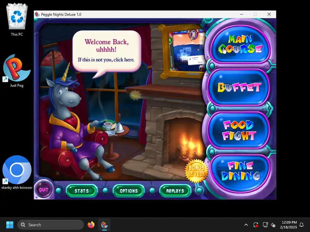Viewport: 310px width, 232px height.
Task: Click the muted volume tray icon
Action: 273,225
